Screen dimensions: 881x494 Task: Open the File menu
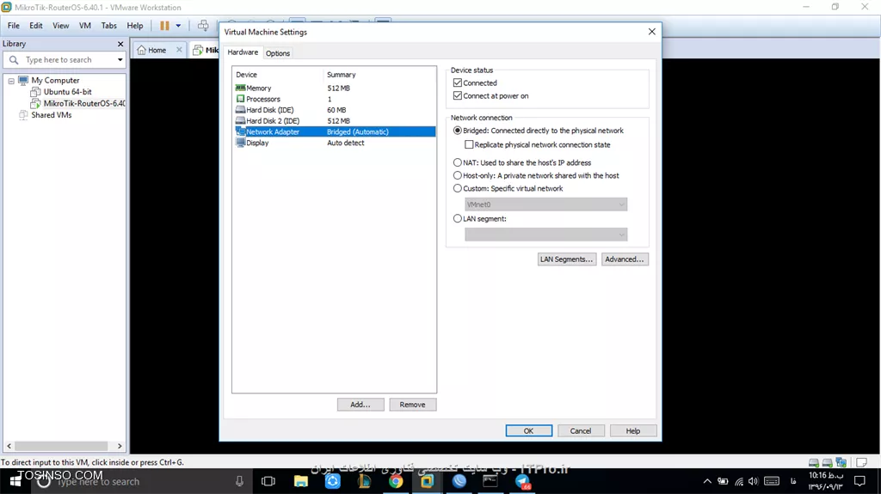(14, 26)
